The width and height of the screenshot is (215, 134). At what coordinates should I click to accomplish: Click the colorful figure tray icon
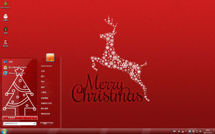183,131
